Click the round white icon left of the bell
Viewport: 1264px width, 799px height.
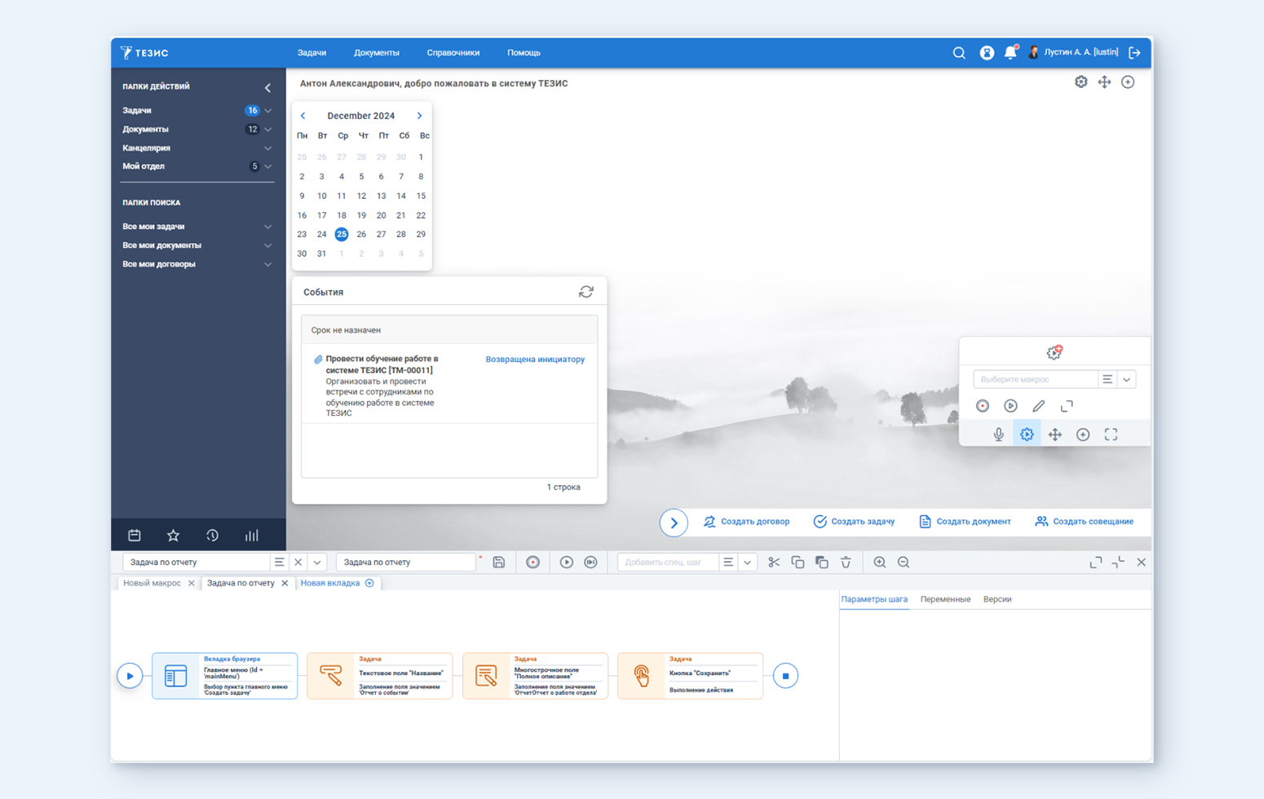(x=987, y=53)
